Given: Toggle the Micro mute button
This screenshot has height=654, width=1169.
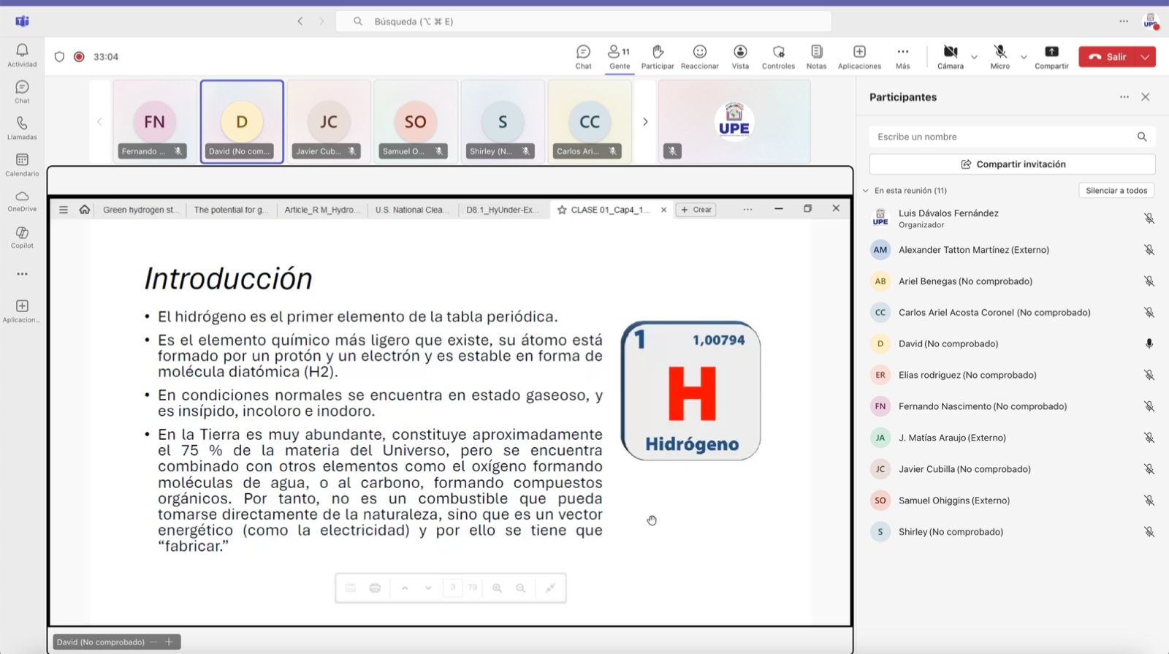Looking at the screenshot, I should pos(999,56).
